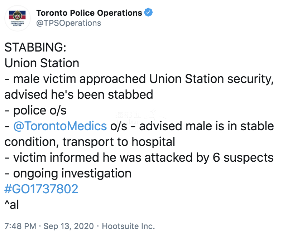The width and height of the screenshot is (283, 234).
Task: Open the @TorontoMedics mention link
Action: pos(60,126)
